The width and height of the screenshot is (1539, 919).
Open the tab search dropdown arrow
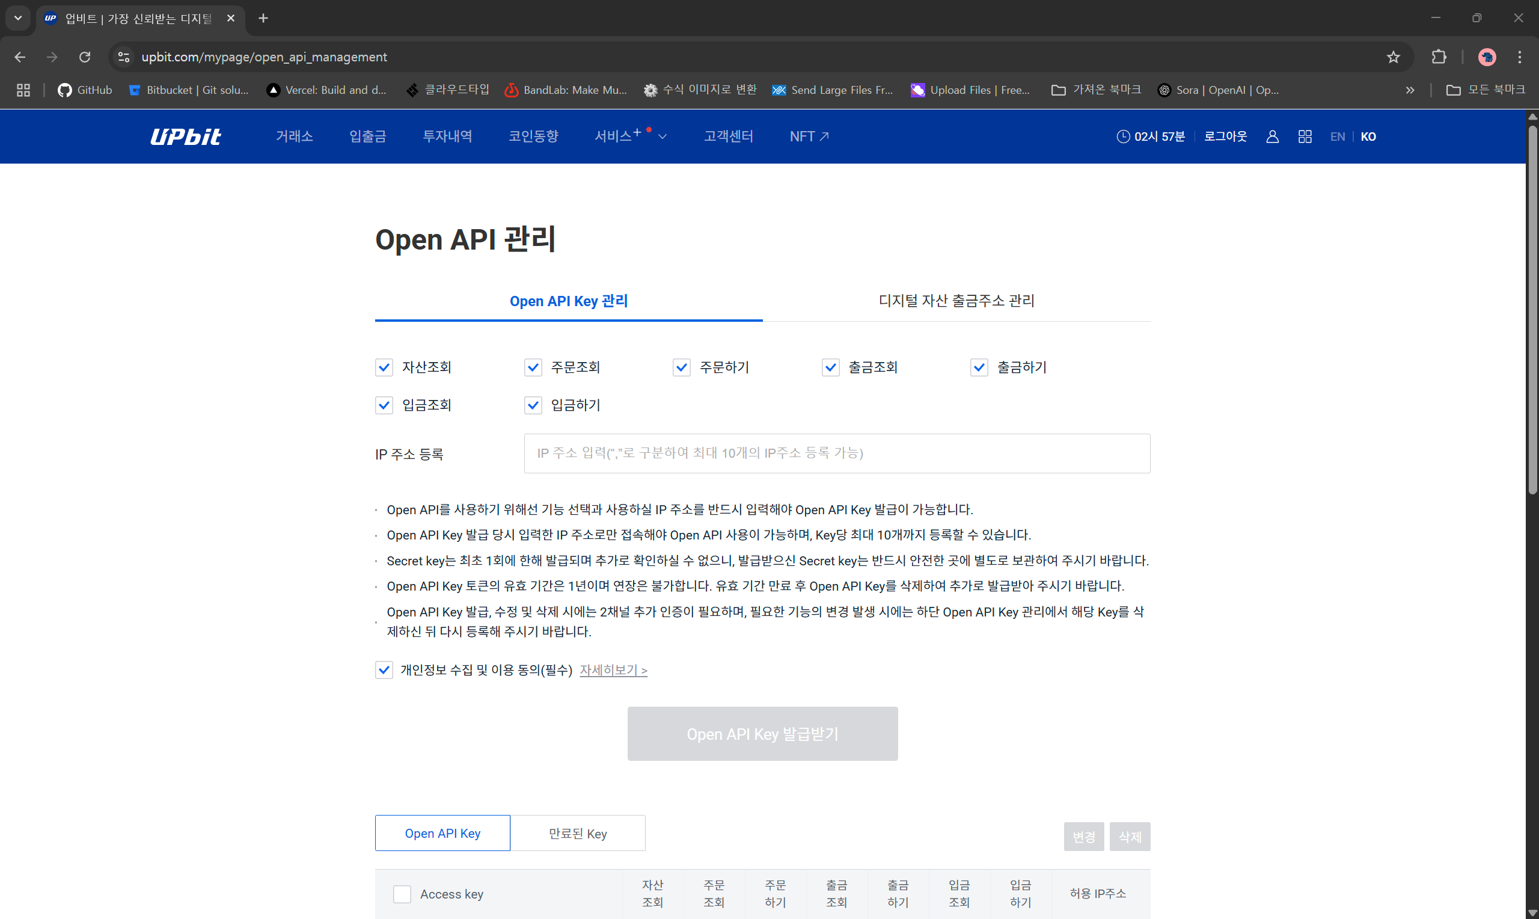click(18, 19)
